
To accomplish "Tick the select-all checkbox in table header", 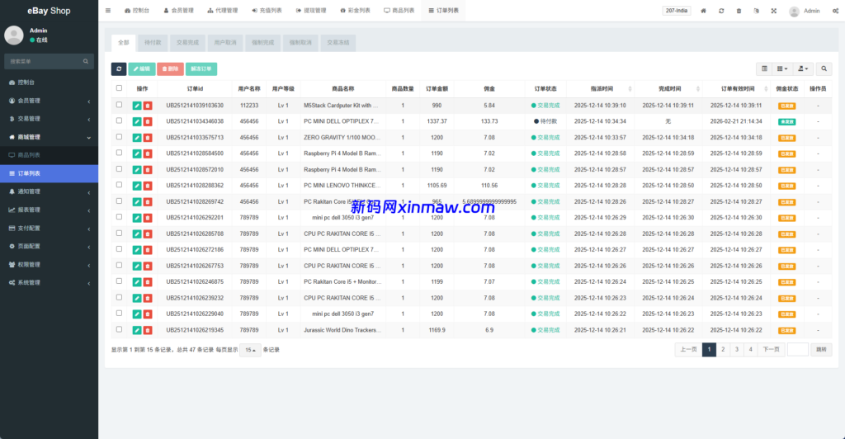I will point(119,87).
